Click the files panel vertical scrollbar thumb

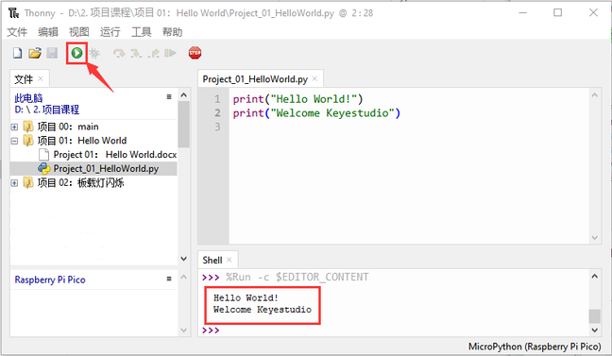click(184, 125)
